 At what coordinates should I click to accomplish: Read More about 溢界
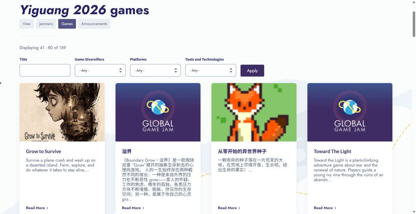point(133,208)
